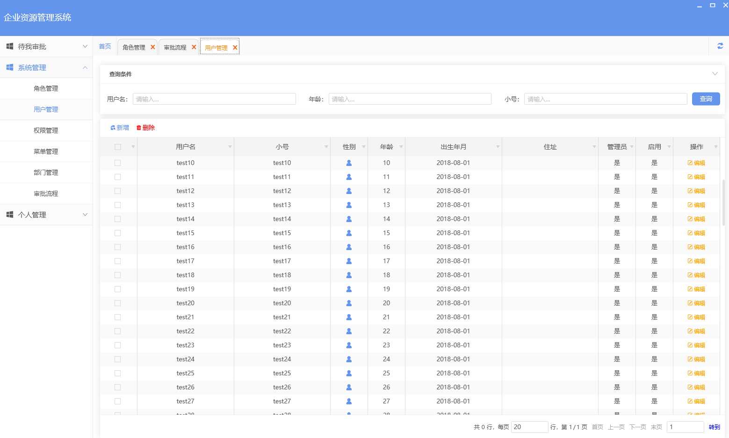Viewport: 729px width, 438px height.
Task: Edit the test21 user row
Action: coord(696,317)
